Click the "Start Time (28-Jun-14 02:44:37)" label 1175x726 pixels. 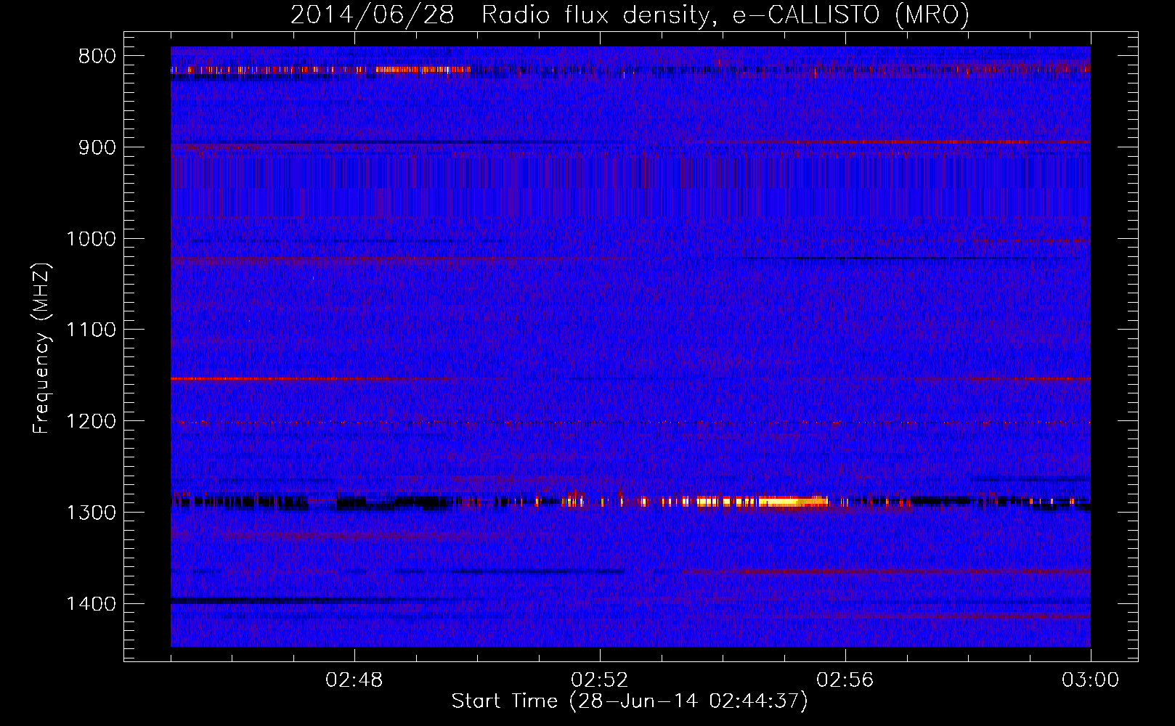(x=629, y=701)
